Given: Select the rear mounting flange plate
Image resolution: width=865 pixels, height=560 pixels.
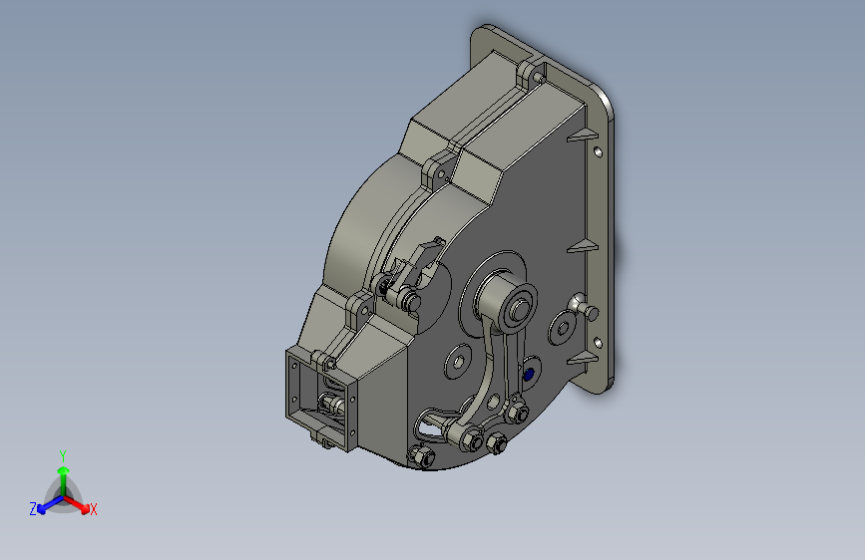Looking at the screenshot, I should click(x=596, y=220).
